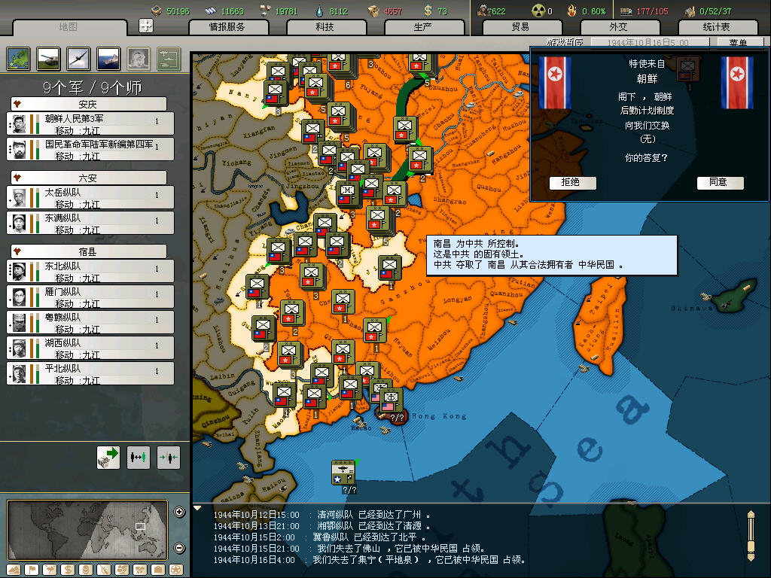This screenshot has height=578, width=771.
Task: Expand the 六安 province group header
Action: click(x=89, y=178)
